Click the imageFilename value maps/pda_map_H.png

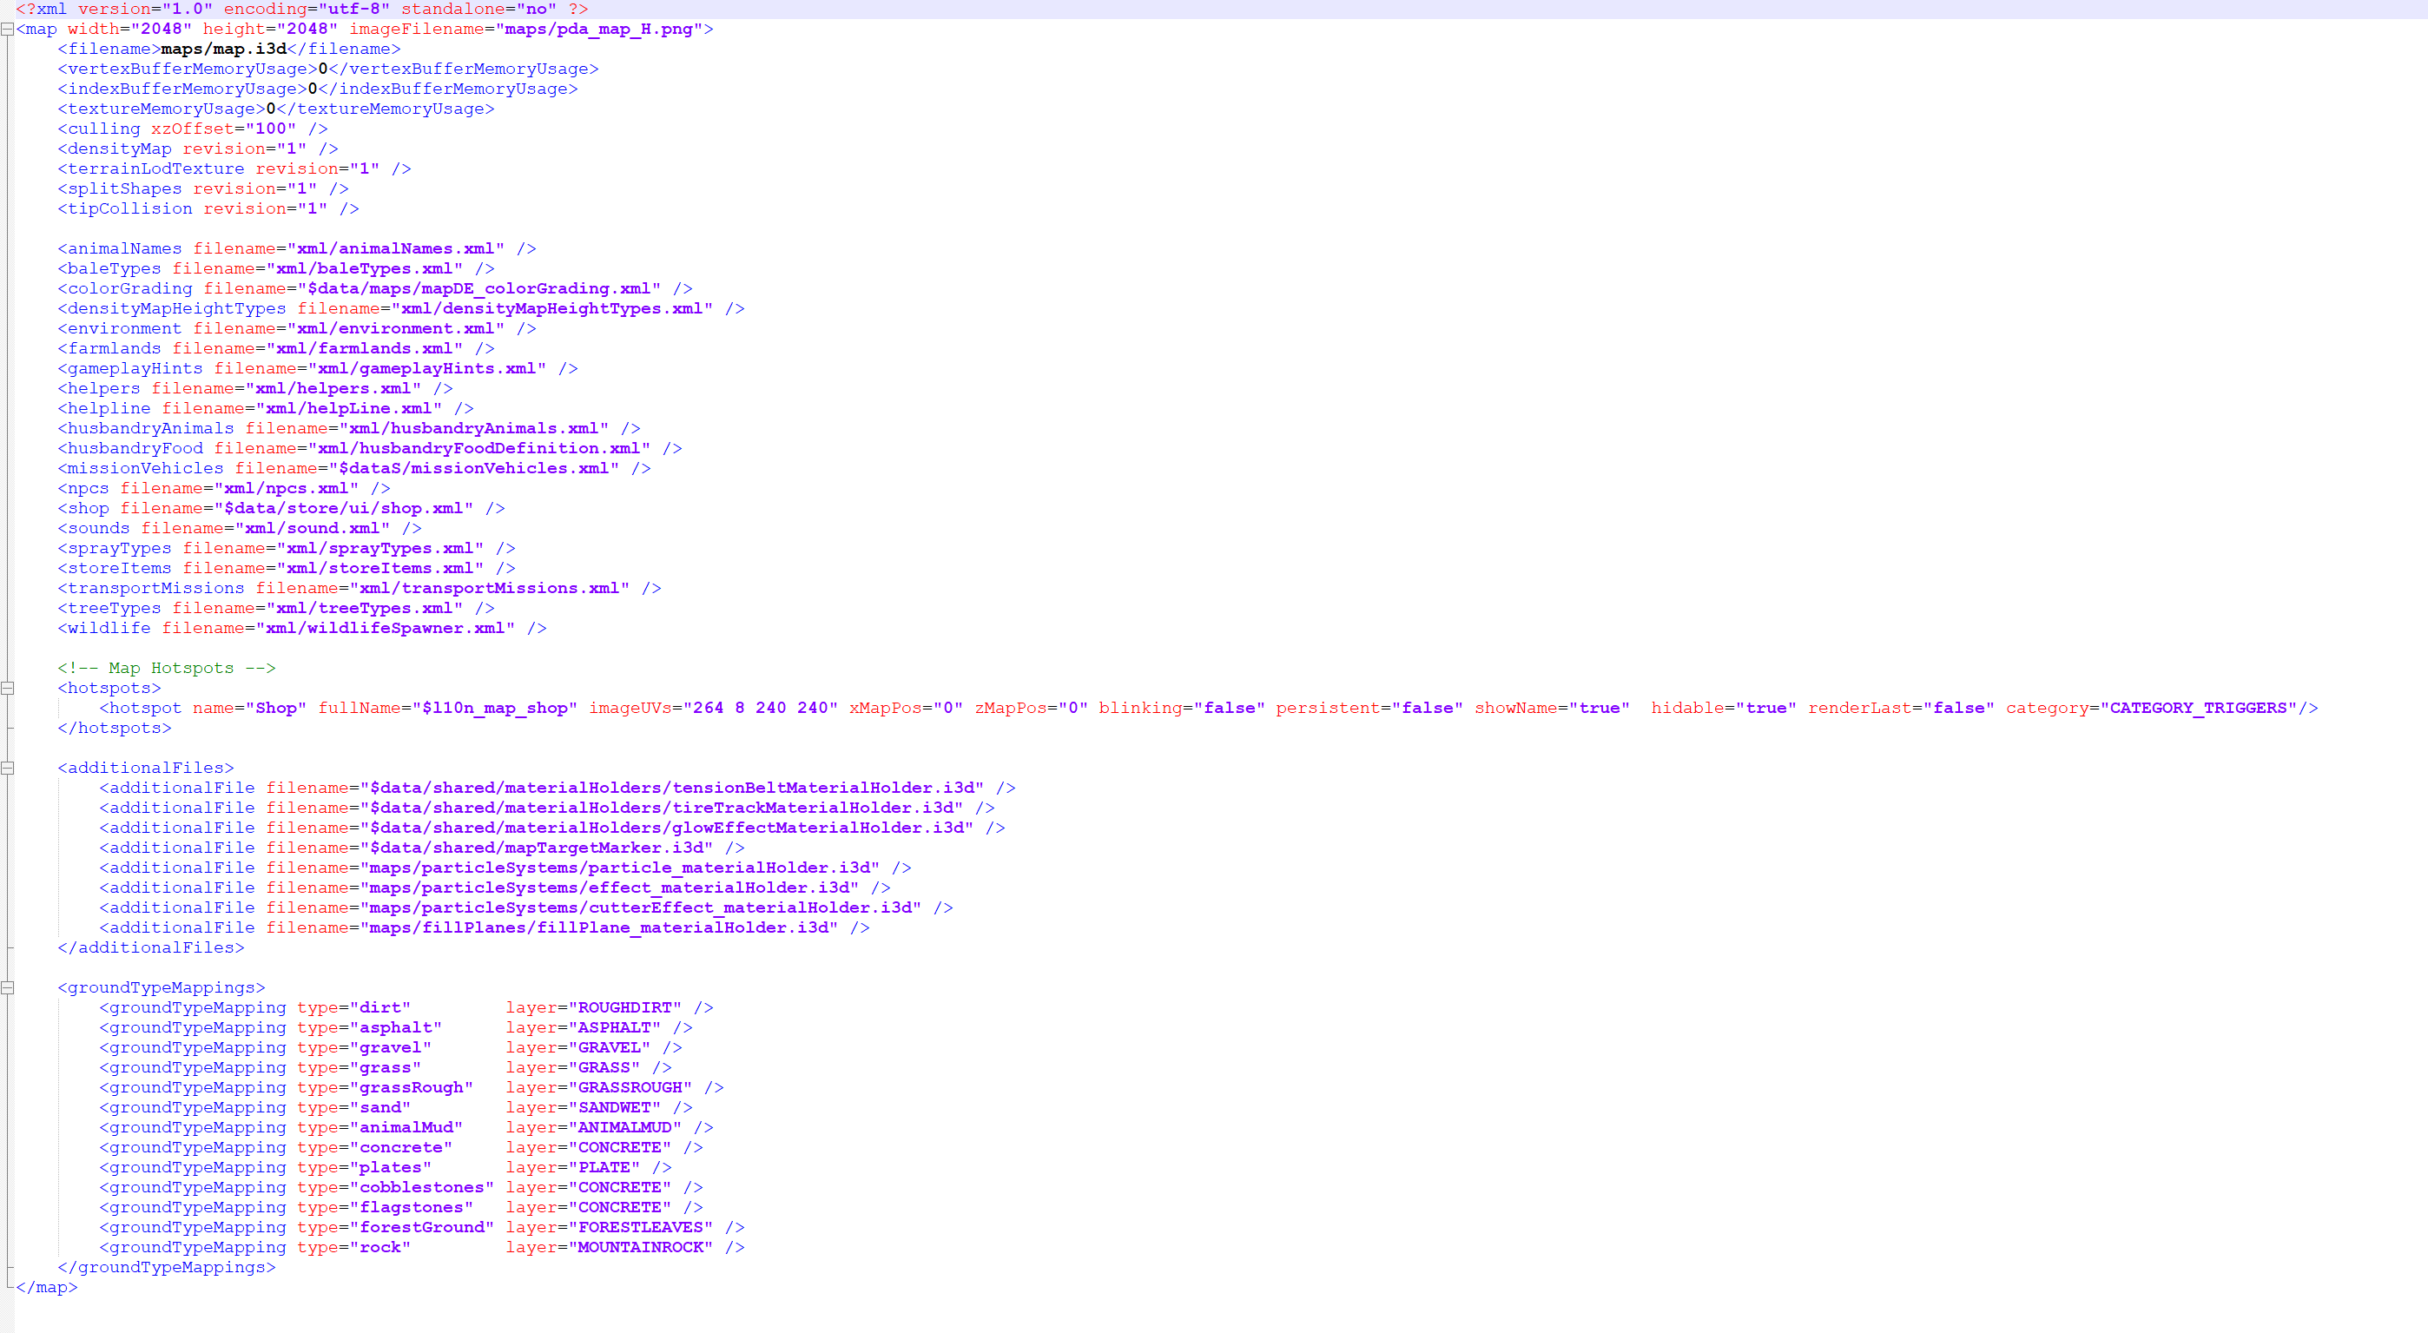[598, 30]
